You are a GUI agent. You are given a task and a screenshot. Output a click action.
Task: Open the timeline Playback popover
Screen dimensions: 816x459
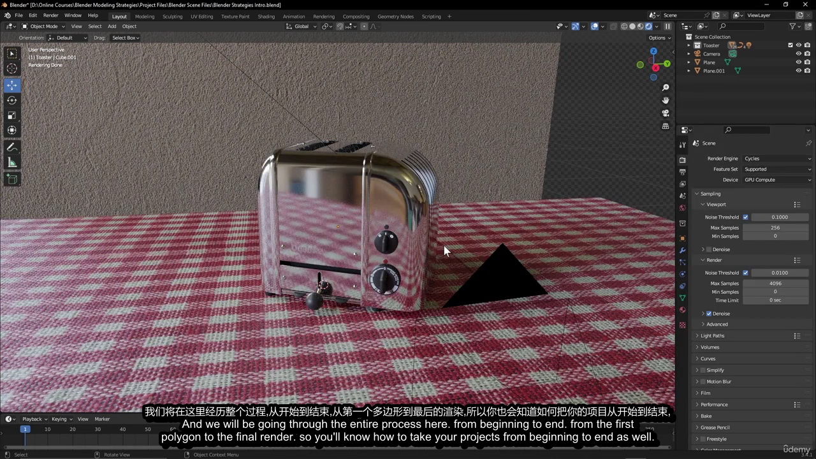click(34, 419)
